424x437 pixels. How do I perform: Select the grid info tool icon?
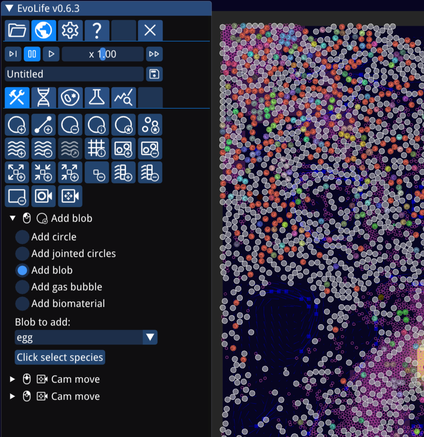[x=97, y=149]
